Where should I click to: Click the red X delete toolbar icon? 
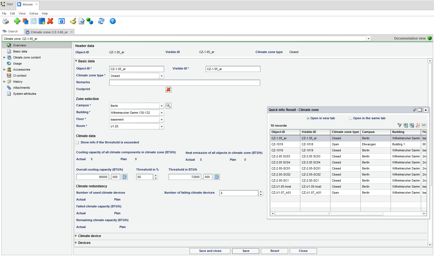50,21
